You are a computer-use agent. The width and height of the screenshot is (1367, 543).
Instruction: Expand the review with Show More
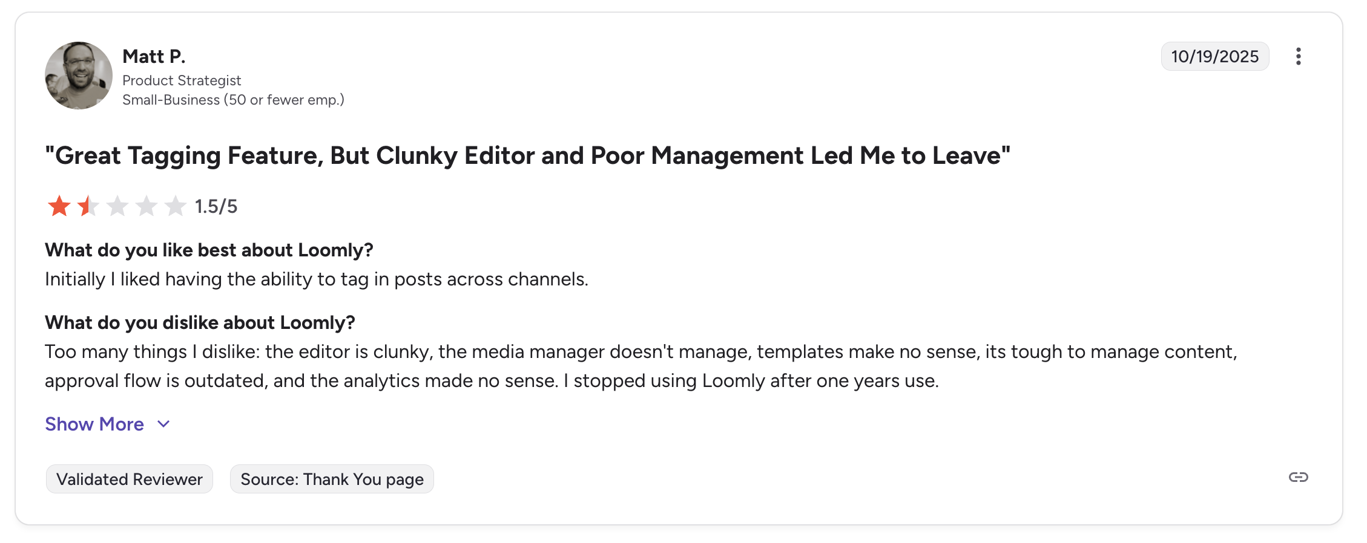pyautogui.click(x=94, y=424)
